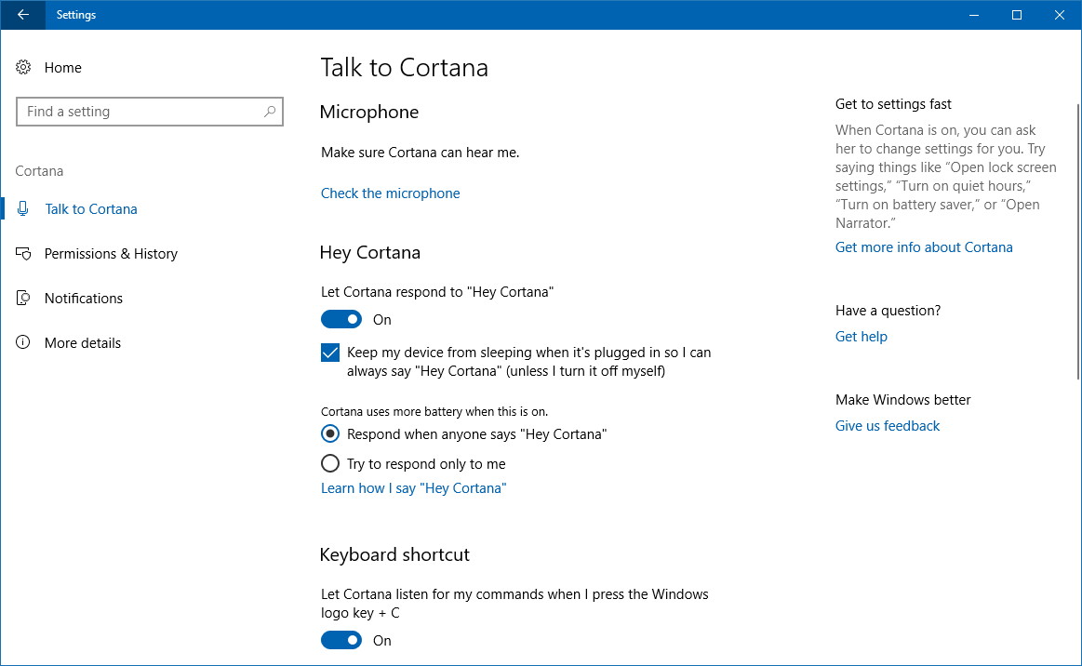Click the More details info icon

tap(22, 342)
